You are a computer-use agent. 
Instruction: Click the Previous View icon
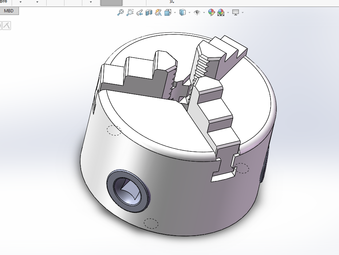pyautogui.click(x=139, y=12)
